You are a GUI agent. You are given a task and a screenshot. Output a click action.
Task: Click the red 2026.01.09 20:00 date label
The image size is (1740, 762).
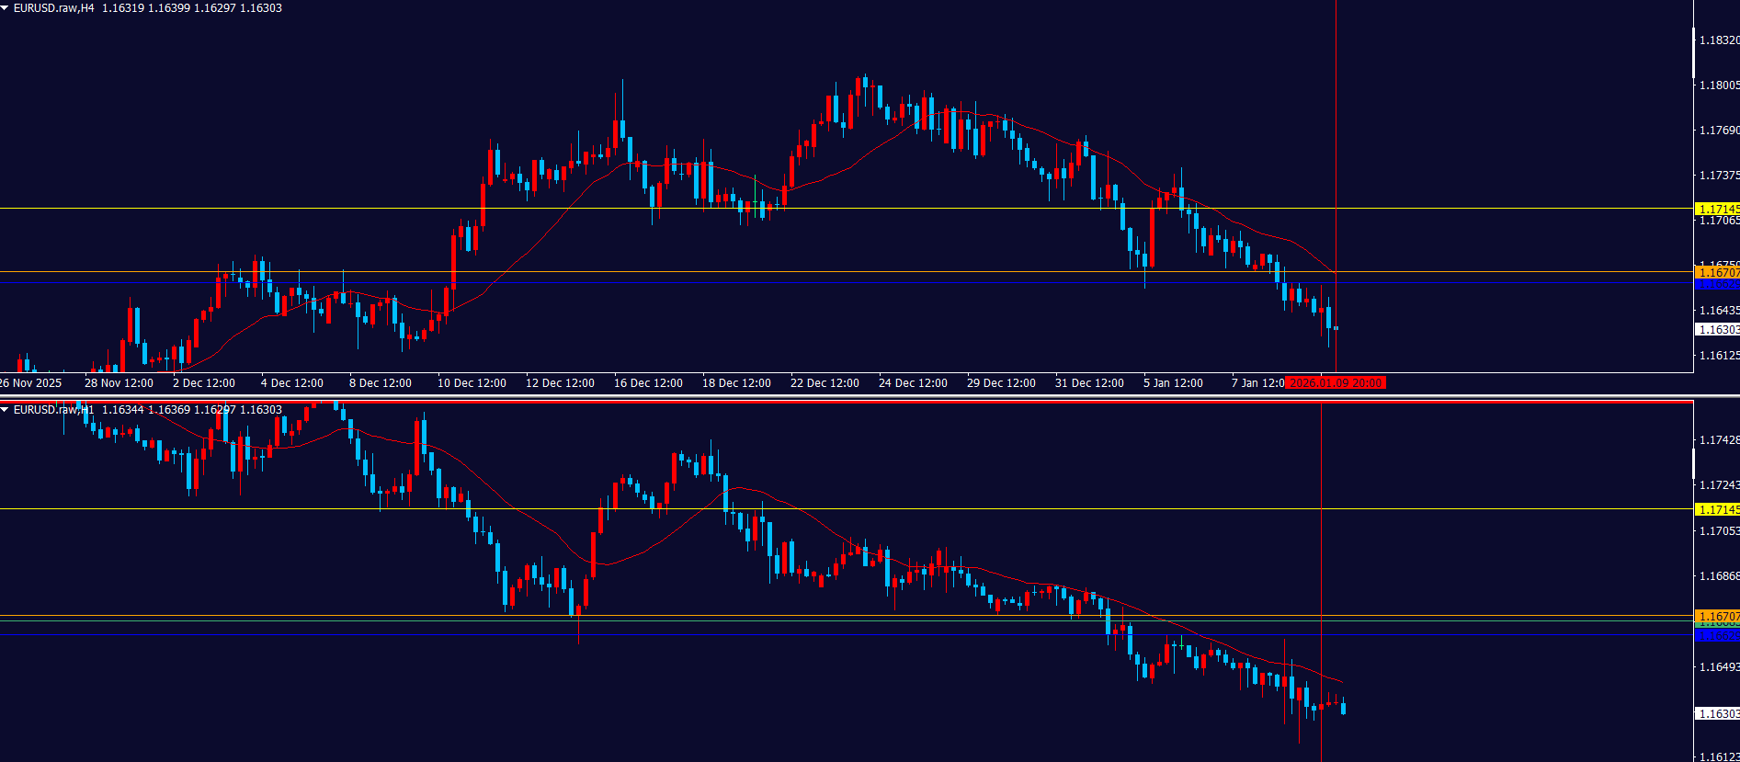pyautogui.click(x=1336, y=383)
